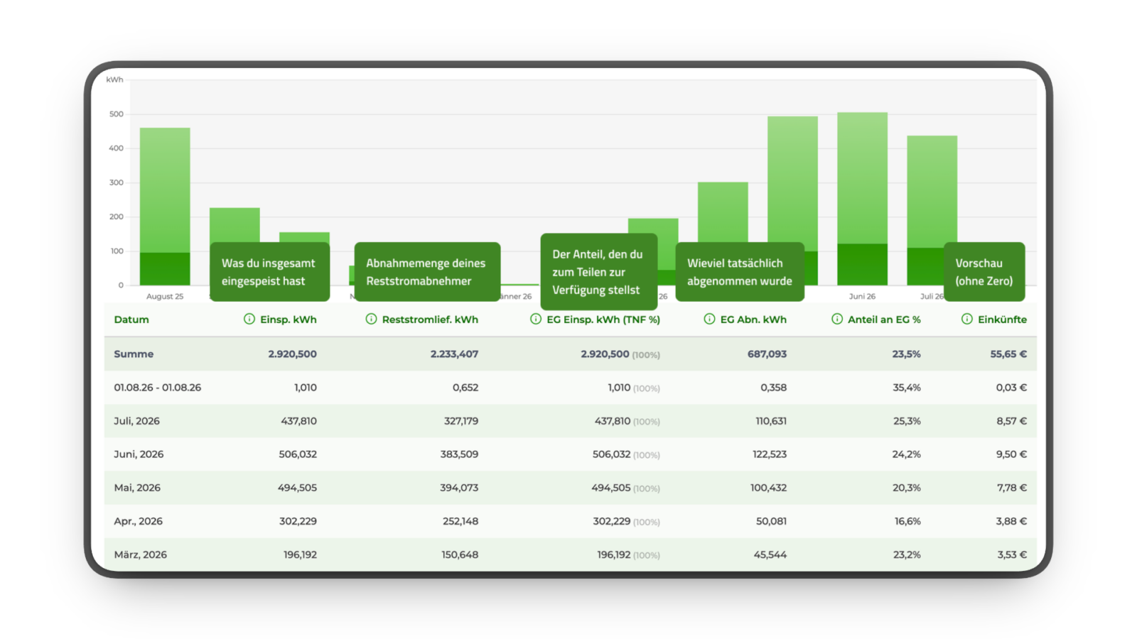Screen dimensions: 1137x639
Task: Click info icon beside Reststromlief. kWh
Action: [371, 319]
